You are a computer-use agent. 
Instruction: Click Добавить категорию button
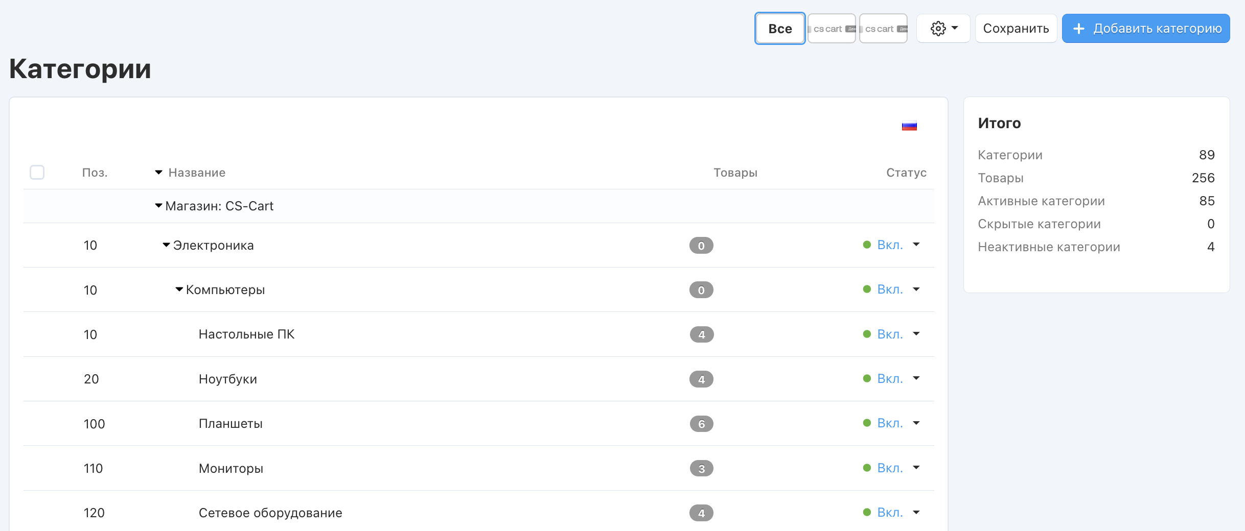(1146, 29)
